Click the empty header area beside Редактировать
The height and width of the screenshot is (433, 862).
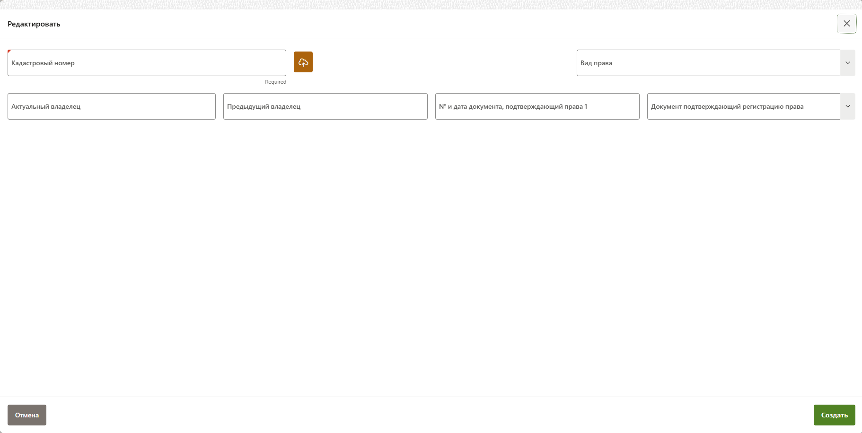point(426,24)
